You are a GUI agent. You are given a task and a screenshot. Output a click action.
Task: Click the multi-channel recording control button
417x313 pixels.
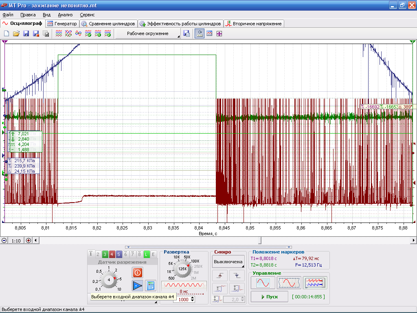click(x=315, y=283)
